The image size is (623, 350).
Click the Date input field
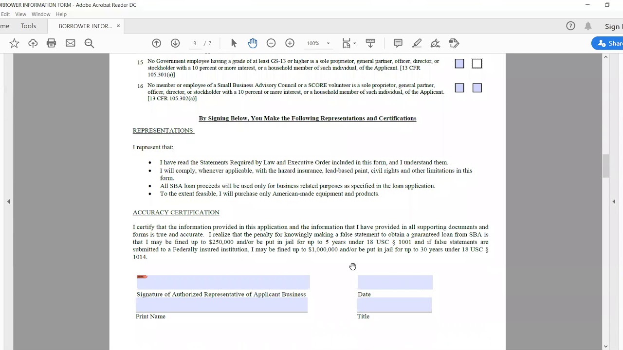395,282
